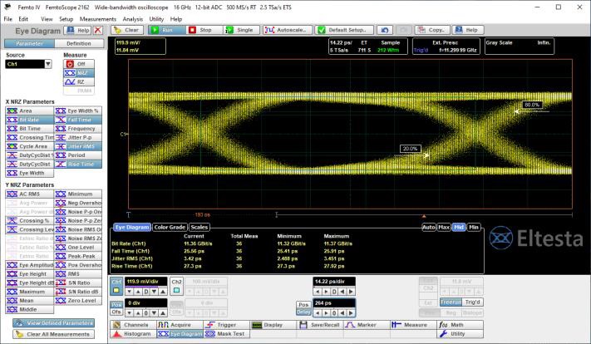Open the Histogram menu at bottom
This screenshot has height=344, width=591.
133,332
